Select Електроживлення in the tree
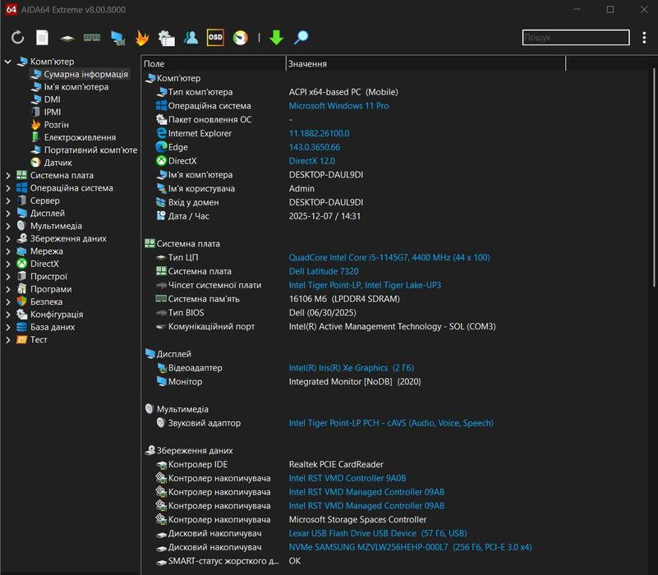 80,137
